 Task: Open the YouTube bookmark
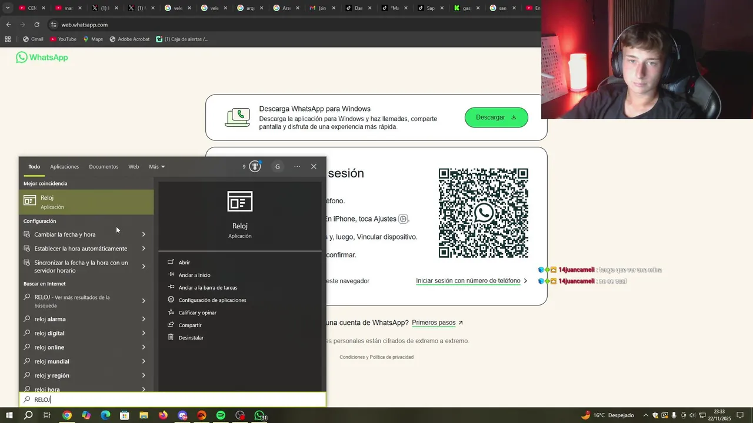coord(63,39)
